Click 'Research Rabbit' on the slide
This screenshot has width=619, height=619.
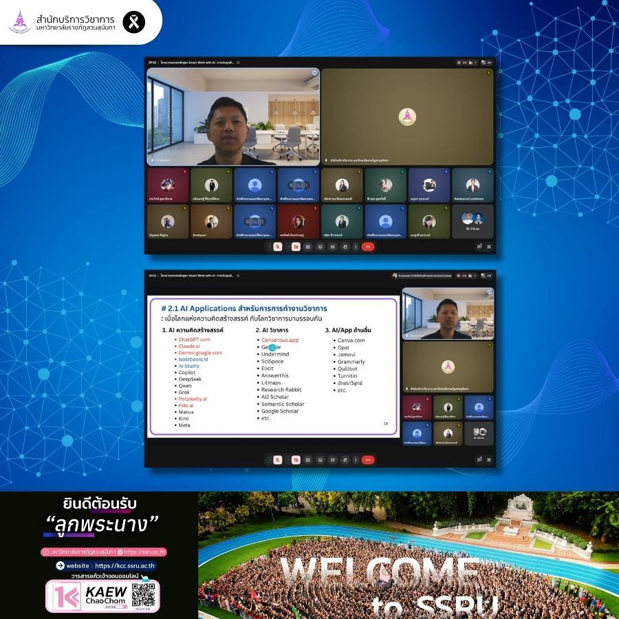[x=281, y=390]
